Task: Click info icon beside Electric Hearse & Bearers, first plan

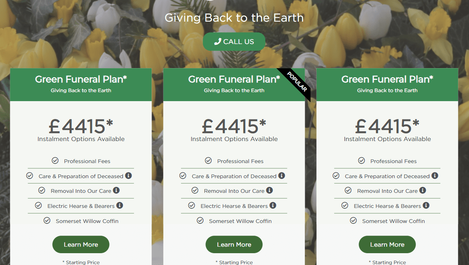Action: [x=120, y=205]
